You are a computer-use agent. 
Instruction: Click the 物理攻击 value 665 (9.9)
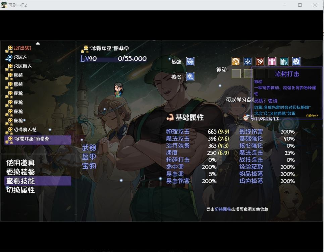pos(218,132)
